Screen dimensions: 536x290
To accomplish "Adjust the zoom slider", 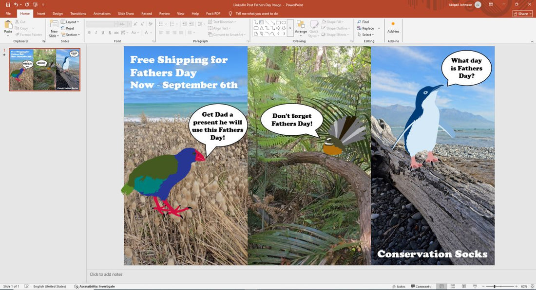I will [x=494, y=287].
